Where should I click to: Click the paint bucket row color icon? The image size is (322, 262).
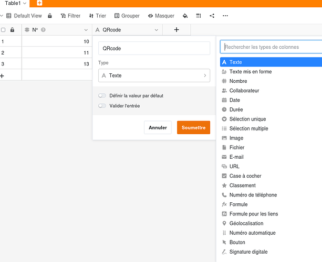point(185,16)
